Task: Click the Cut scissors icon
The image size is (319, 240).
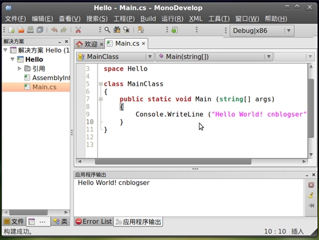Action: tap(78, 30)
